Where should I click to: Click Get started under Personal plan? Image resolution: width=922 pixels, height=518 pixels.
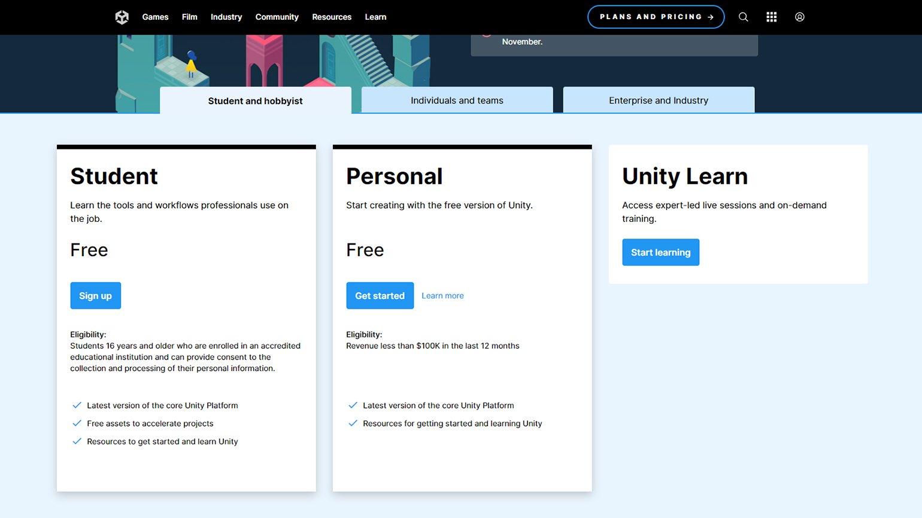pyautogui.click(x=380, y=295)
